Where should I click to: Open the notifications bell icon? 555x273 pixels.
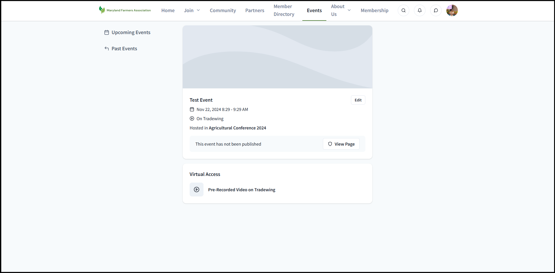(420, 10)
